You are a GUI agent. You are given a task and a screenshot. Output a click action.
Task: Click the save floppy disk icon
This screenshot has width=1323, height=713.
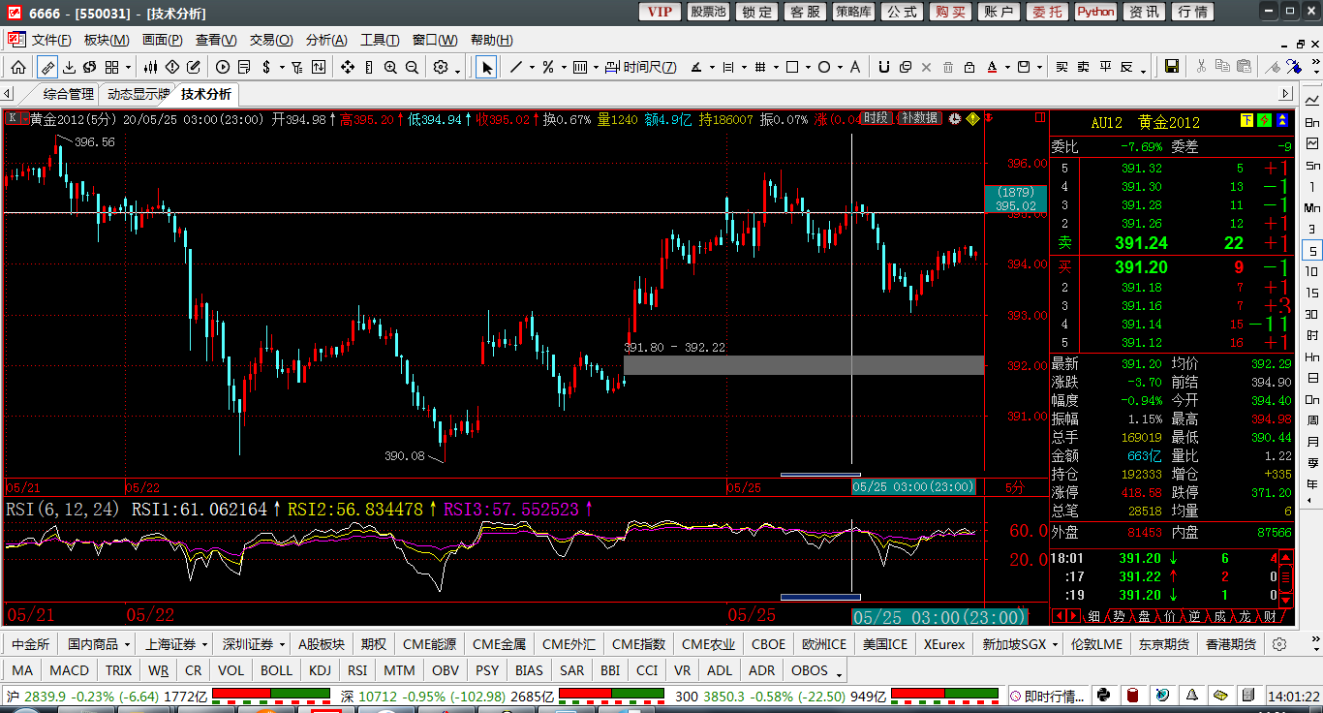click(1171, 67)
